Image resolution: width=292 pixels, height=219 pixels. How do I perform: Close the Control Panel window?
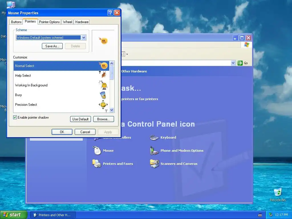(248, 38)
